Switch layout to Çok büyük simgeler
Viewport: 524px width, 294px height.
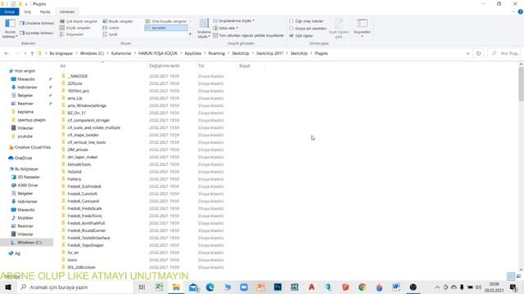pyautogui.click(x=79, y=21)
